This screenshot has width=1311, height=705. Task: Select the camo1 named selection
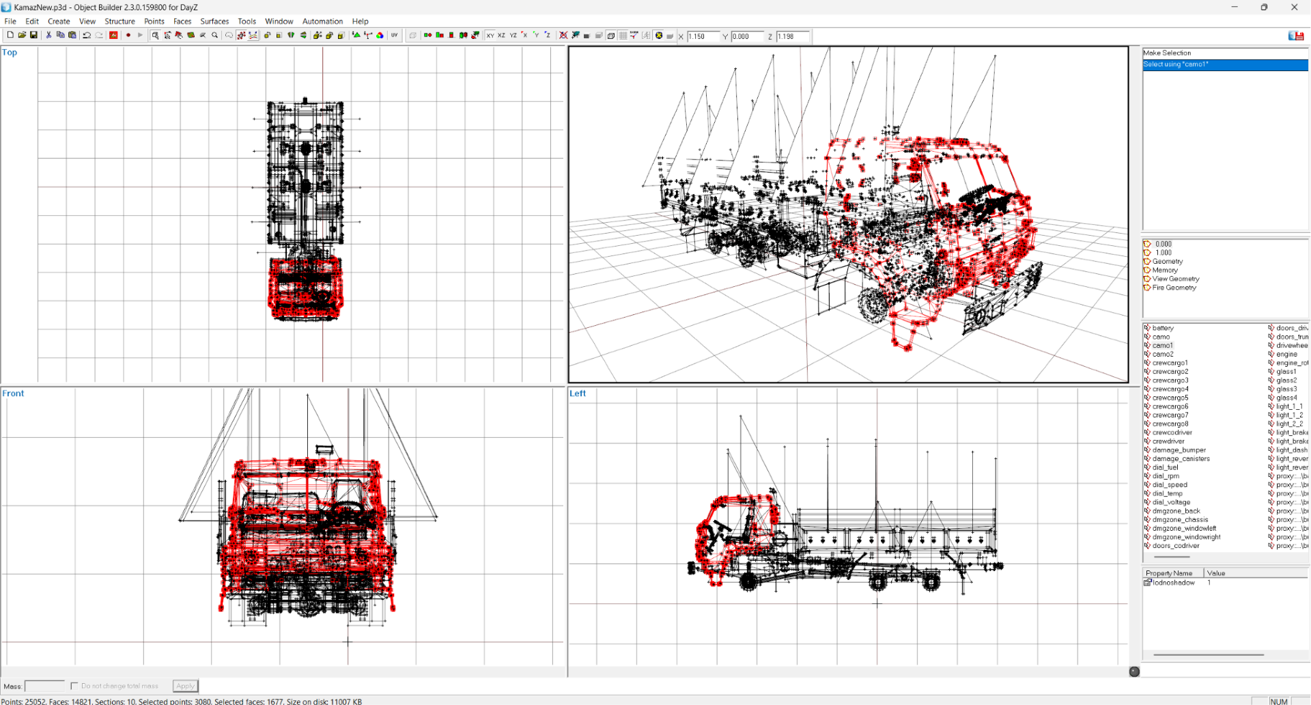[x=1162, y=346]
